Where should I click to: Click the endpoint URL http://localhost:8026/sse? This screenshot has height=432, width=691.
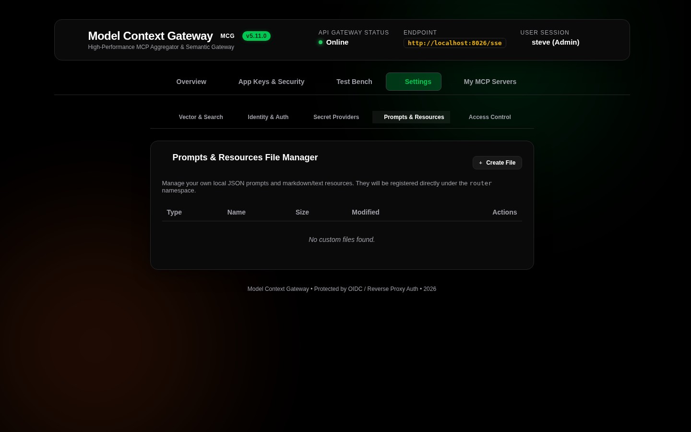[x=455, y=43]
